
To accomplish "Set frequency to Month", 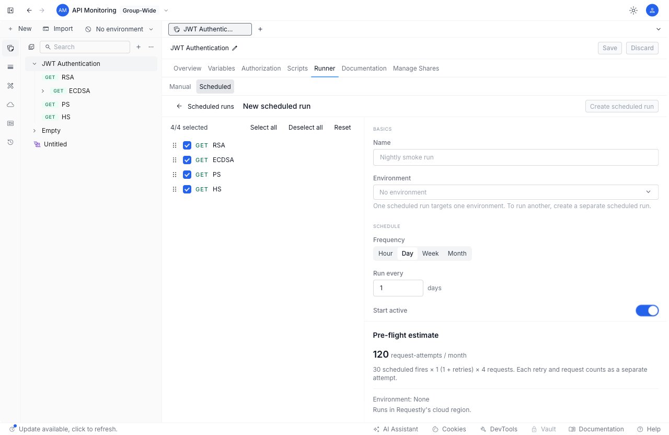I will click(x=457, y=254).
